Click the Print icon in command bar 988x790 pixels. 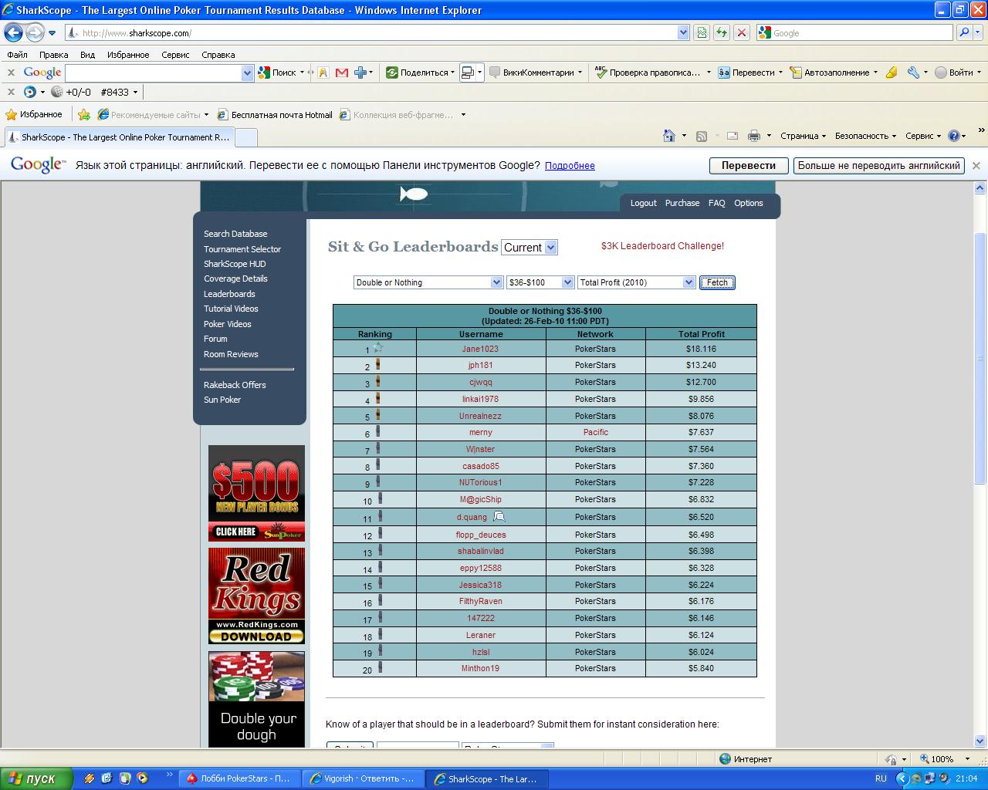[754, 136]
